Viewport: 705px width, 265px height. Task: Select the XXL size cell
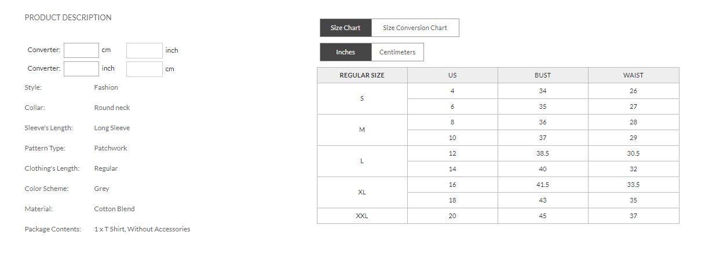click(362, 216)
